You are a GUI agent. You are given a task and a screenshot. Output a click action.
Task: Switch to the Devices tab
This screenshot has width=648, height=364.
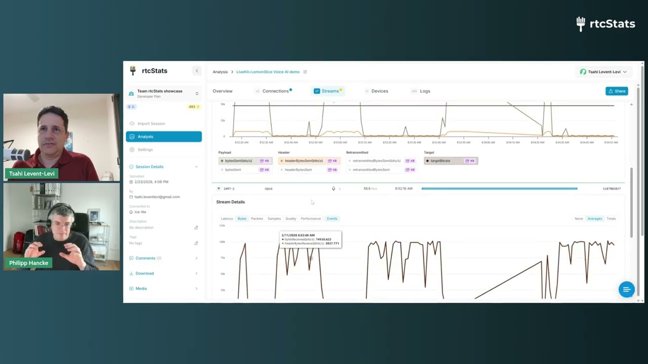click(377, 91)
